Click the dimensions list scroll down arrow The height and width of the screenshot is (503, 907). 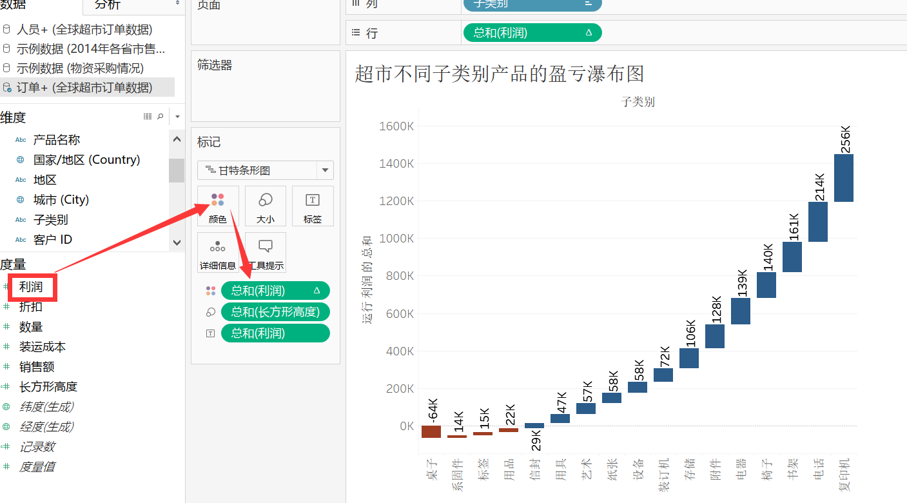177,242
